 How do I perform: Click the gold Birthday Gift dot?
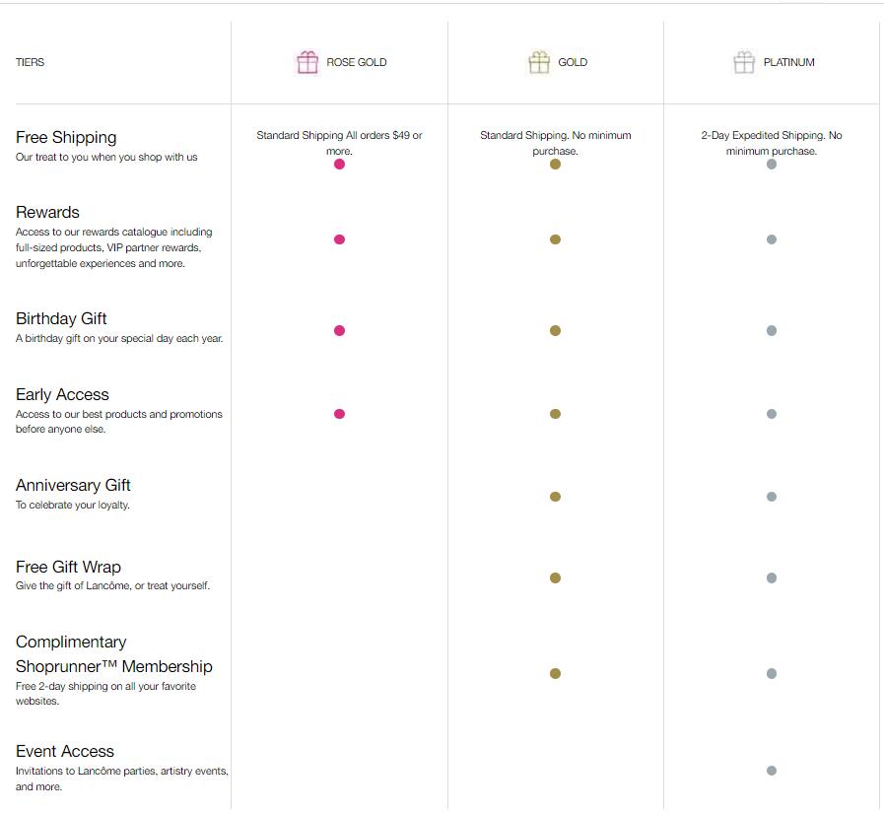coord(555,331)
